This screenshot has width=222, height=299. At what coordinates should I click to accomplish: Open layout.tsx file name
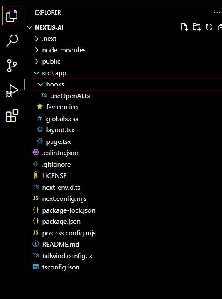click(61, 130)
